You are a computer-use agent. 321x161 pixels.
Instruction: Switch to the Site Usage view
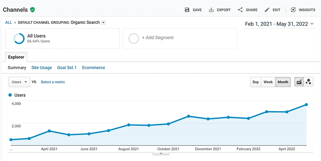pyautogui.click(x=41, y=68)
